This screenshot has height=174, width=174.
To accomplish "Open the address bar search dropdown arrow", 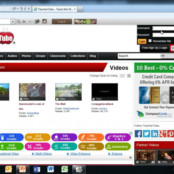I will [x=18, y=9].
